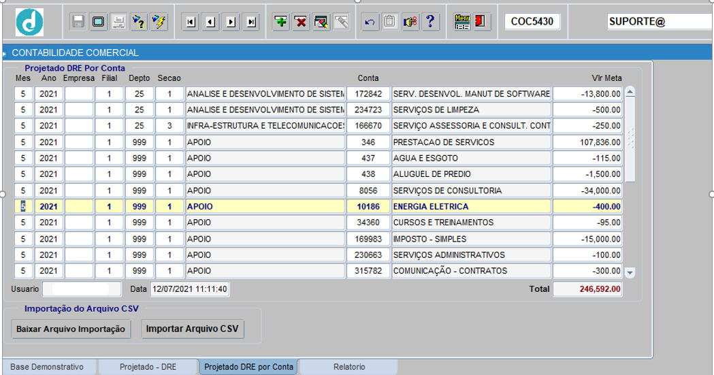The height and width of the screenshot is (375, 714).
Task: Click the save diskette icon
Action: [78, 21]
